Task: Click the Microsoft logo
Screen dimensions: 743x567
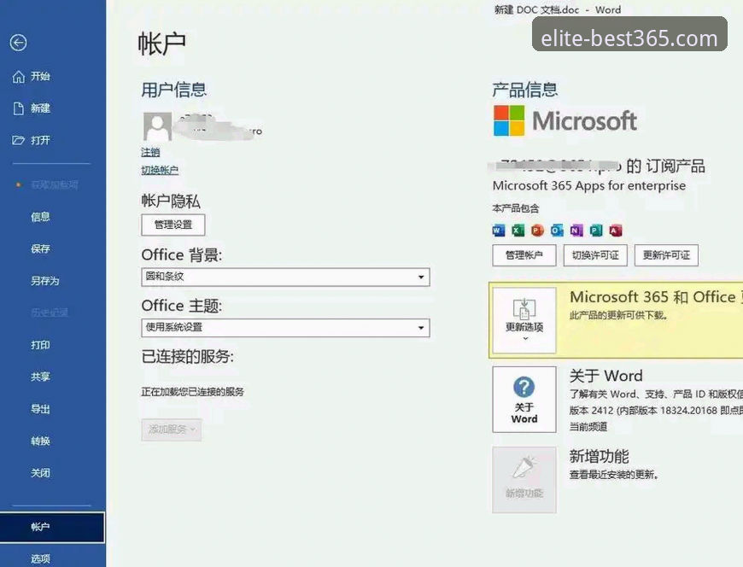Action: tap(565, 120)
